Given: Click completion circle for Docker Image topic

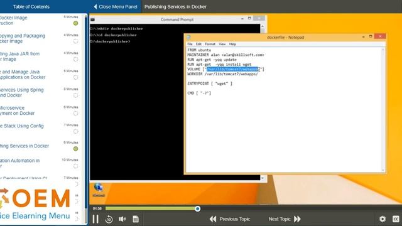Looking at the screenshot, I should coord(75,23).
